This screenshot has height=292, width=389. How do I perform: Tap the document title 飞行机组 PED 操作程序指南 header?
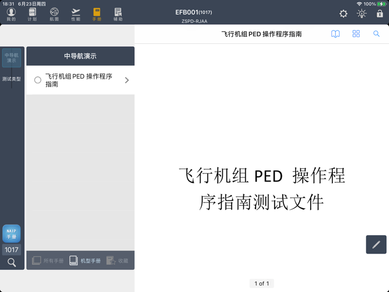click(x=262, y=34)
